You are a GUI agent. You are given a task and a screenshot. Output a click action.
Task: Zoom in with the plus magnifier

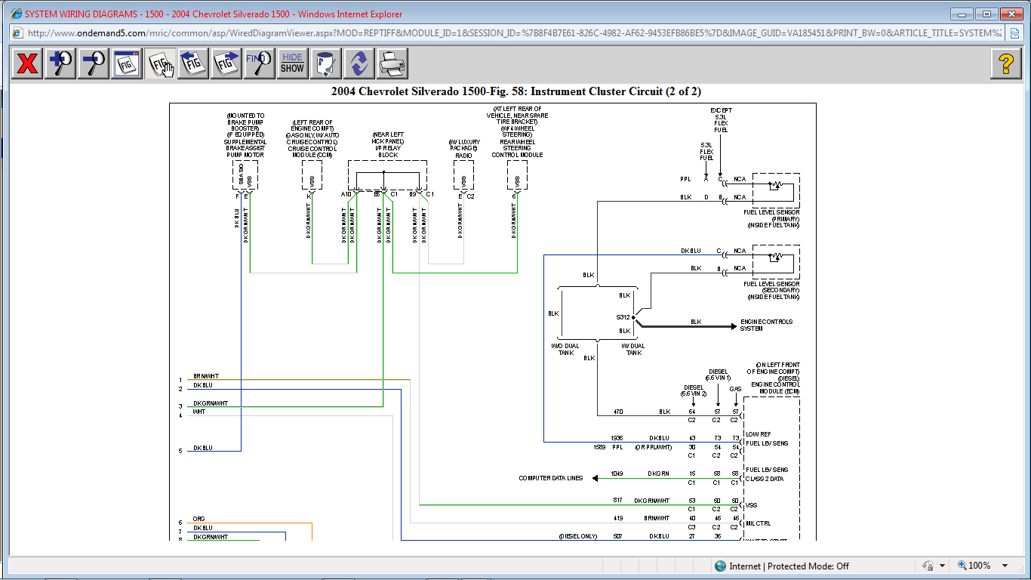coord(60,63)
